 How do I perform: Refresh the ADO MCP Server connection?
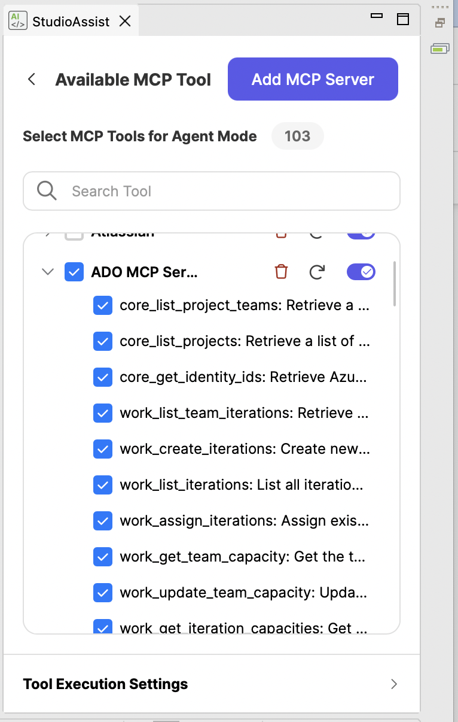point(317,272)
